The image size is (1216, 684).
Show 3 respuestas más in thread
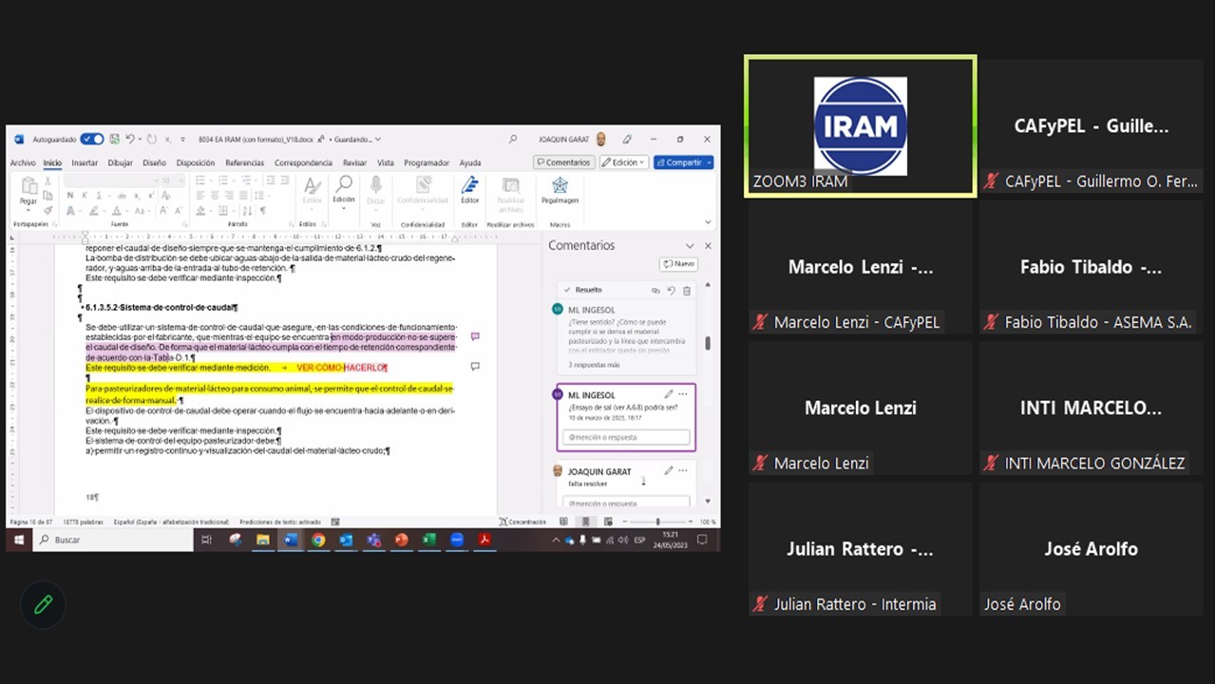(x=595, y=364)
